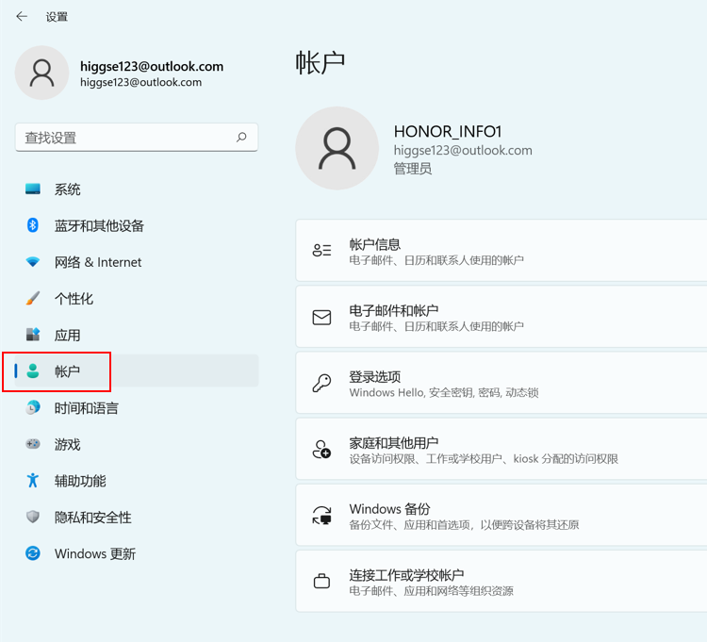Viewport: 707px width, 642px height.
Task: Click the gamepad icon for 游戏
Action: (x=33, y=444)
